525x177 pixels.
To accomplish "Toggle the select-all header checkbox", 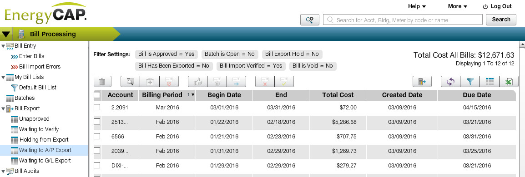I will click(x=97, y=95).
